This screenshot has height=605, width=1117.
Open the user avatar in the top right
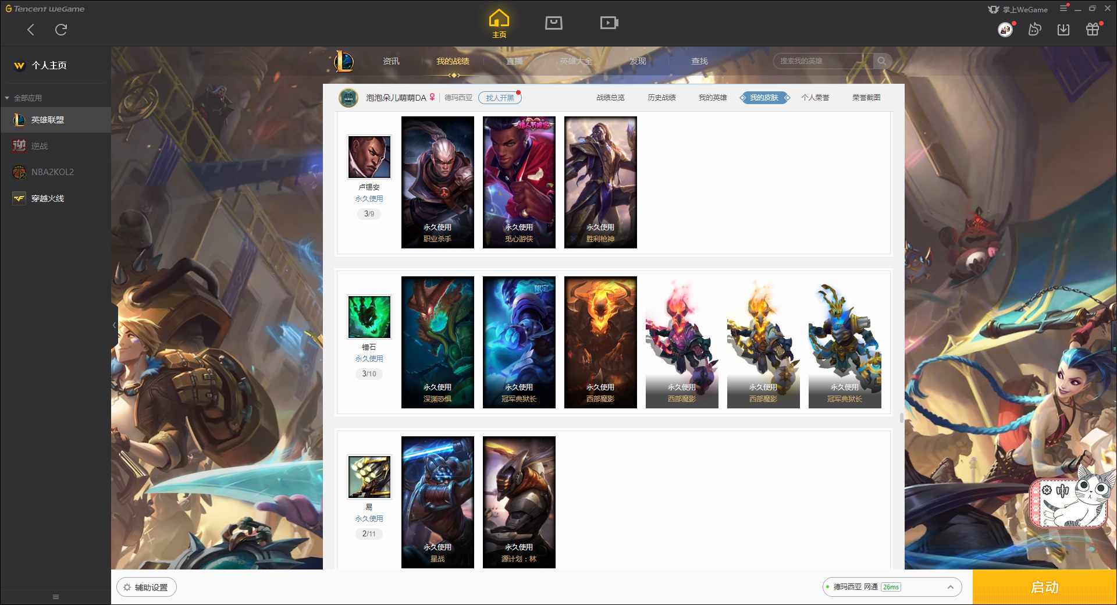(x=1005, y=29)
